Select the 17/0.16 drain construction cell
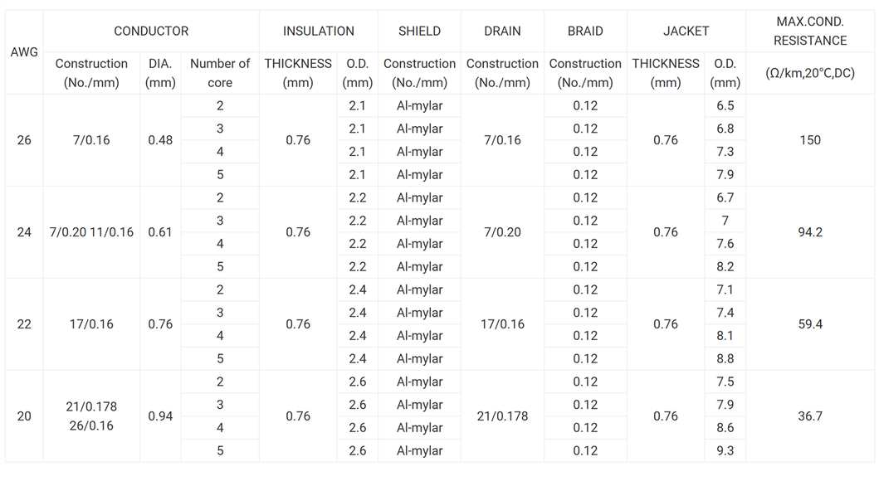The width and height of the screenshot is (879, 491). (502, 324)
